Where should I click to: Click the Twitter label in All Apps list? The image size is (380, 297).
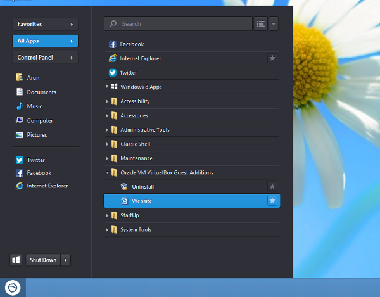(129, 73)
